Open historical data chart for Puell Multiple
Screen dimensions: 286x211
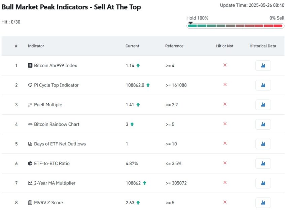[x=263, y=105]
